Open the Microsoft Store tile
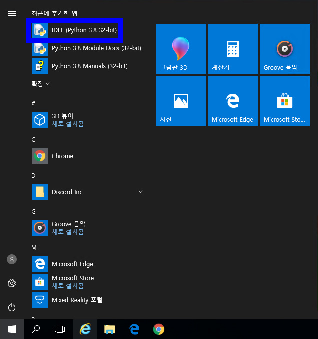Viewport: 318px width, 339px height. 285,101
